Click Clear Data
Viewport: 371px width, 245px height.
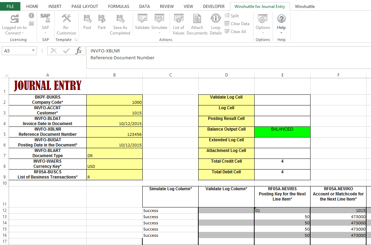point(237,23)
